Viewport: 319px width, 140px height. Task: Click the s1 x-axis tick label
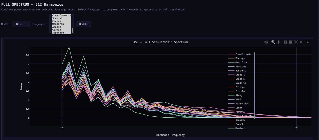click(x=62, y=128)
